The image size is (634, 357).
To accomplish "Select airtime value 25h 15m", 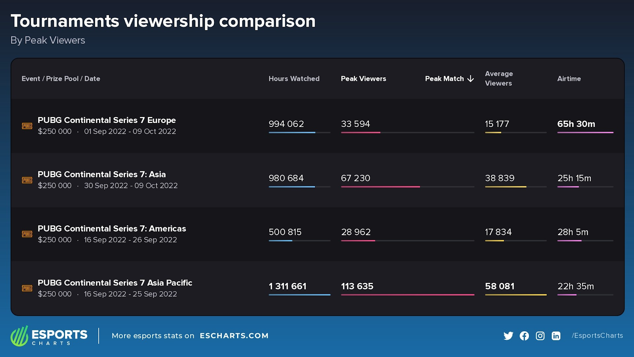I will 574,178.
